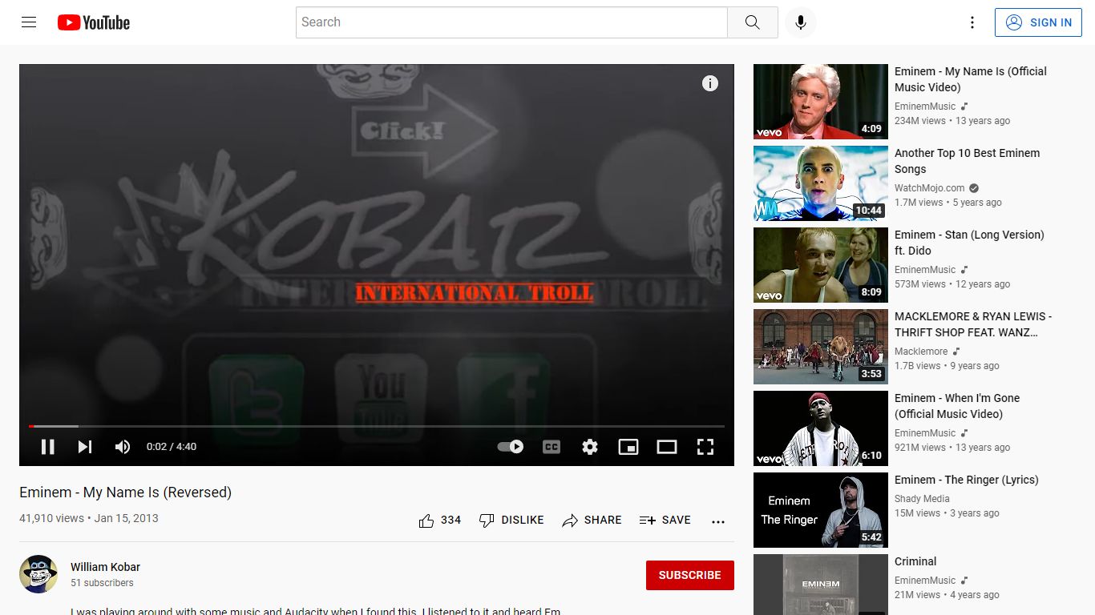Viewport: 1095px width, 615px height.
Task: Switch to theater mode
Action: [x=667, y=447]
